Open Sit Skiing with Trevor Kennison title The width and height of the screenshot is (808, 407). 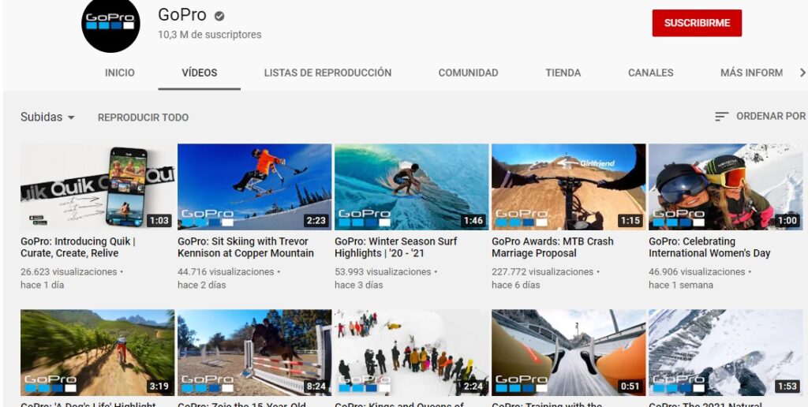click(245, 248)
